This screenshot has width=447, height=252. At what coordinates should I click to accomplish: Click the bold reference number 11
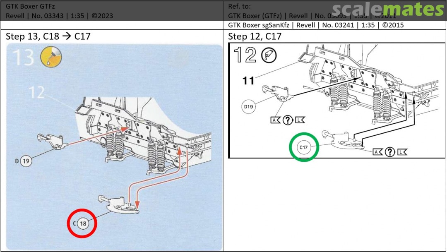click(x=248, y=80)
